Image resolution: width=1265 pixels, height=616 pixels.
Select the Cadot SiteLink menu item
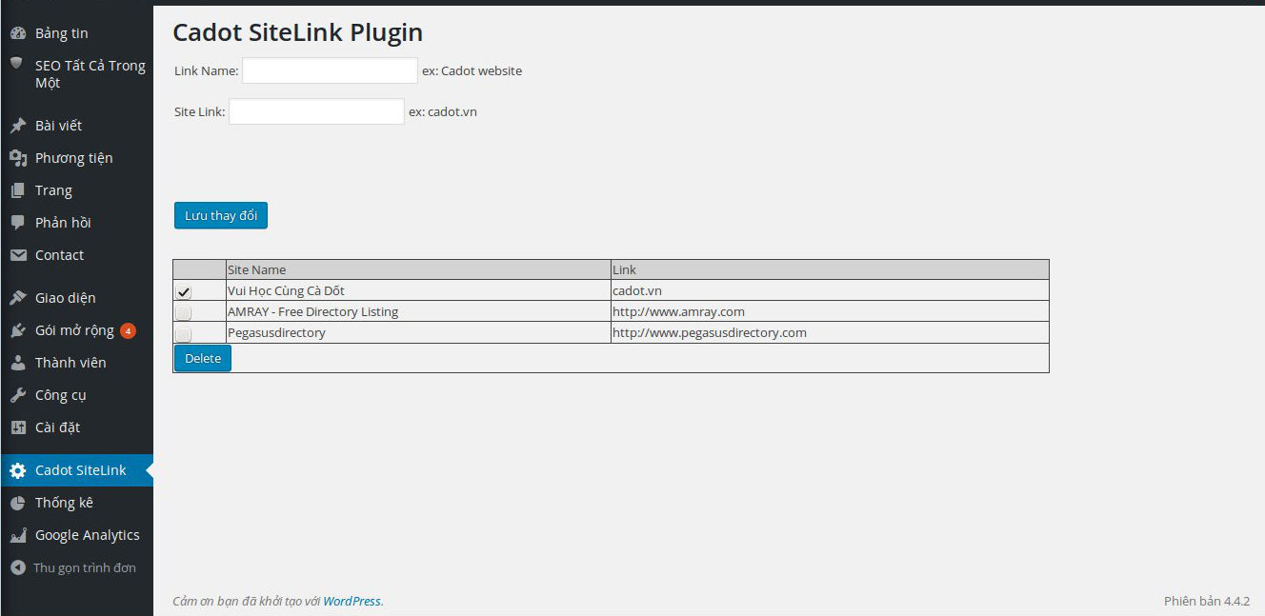pyautogui.click(x=76, y=470)
